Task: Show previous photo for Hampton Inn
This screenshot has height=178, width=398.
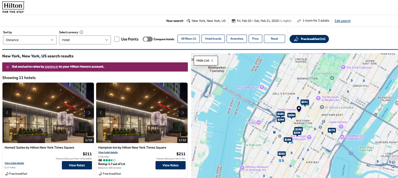Action: [101, 113]
